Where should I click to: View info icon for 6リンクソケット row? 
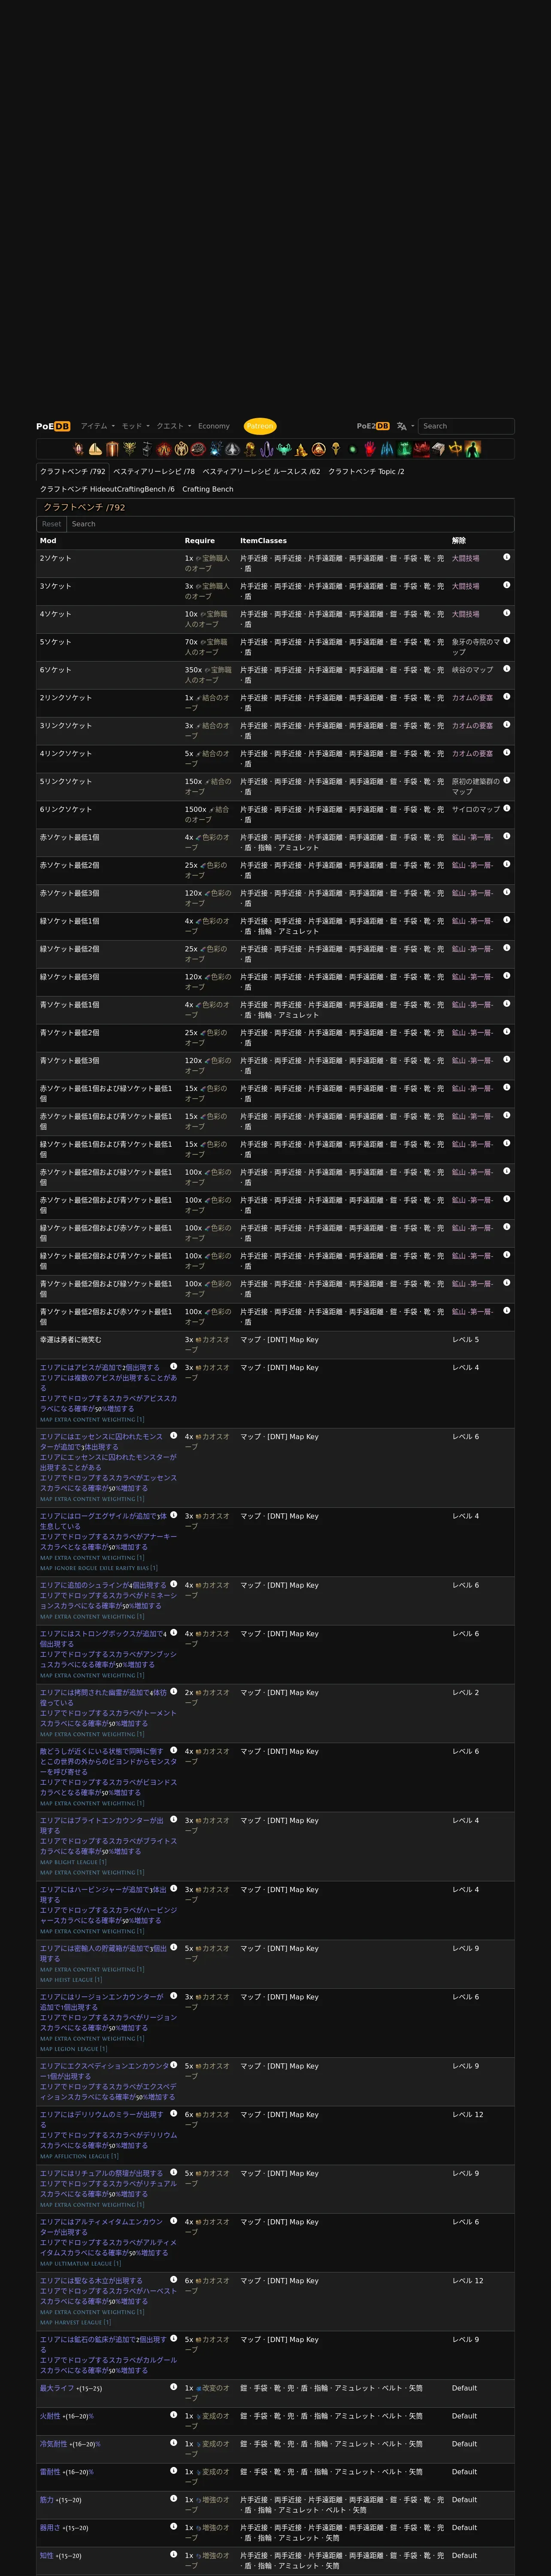coord(507,808)
